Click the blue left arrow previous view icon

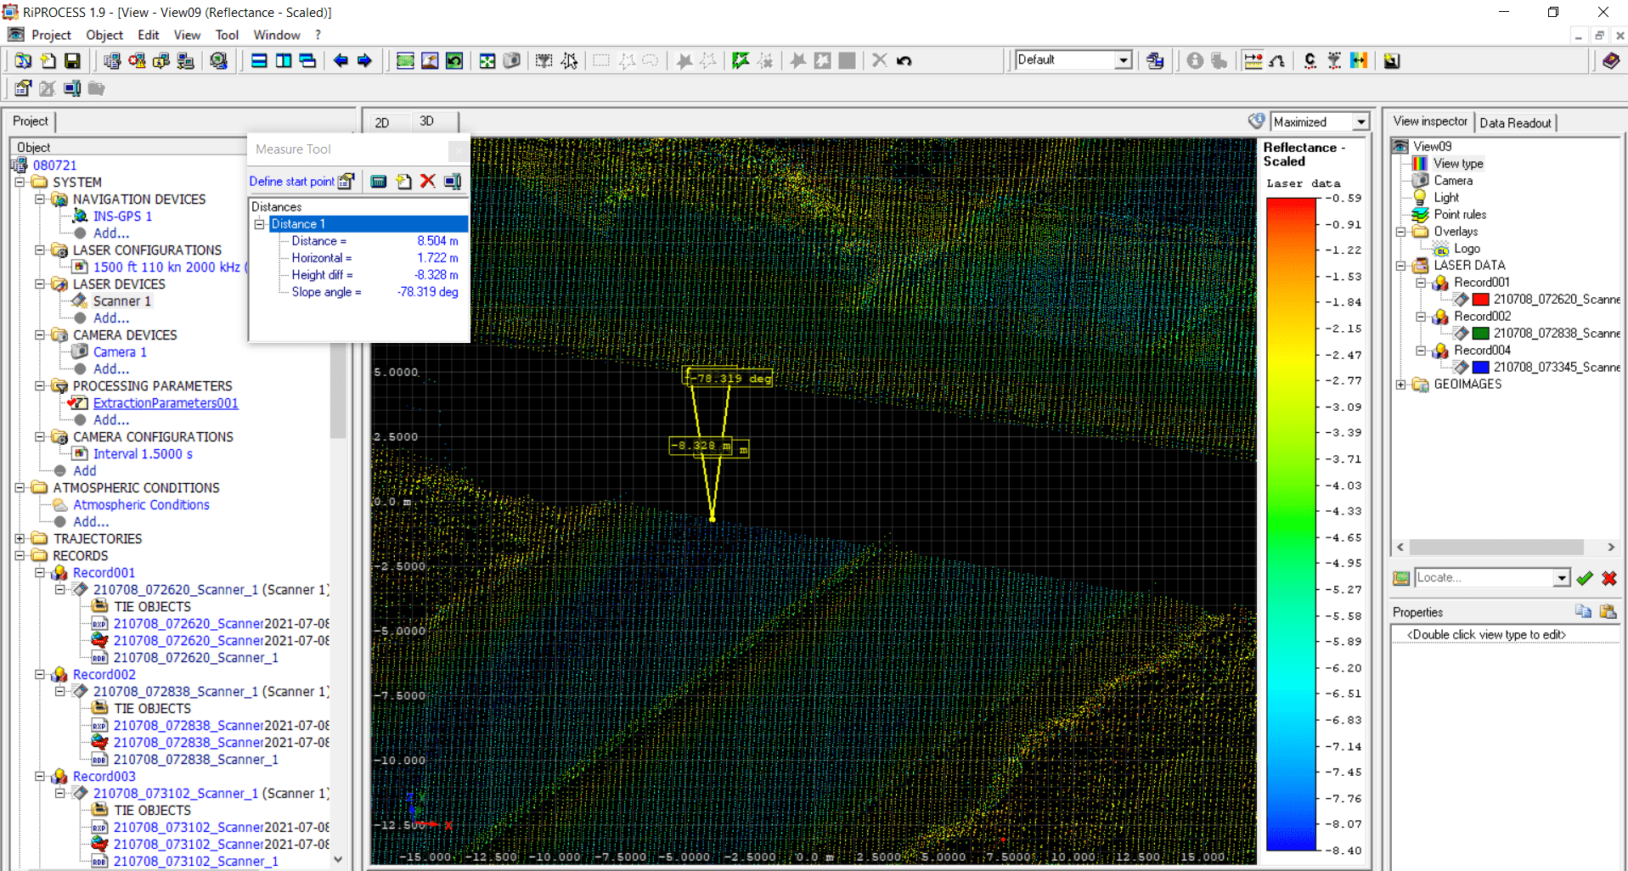pyautogui.click(x=341, y=60)
